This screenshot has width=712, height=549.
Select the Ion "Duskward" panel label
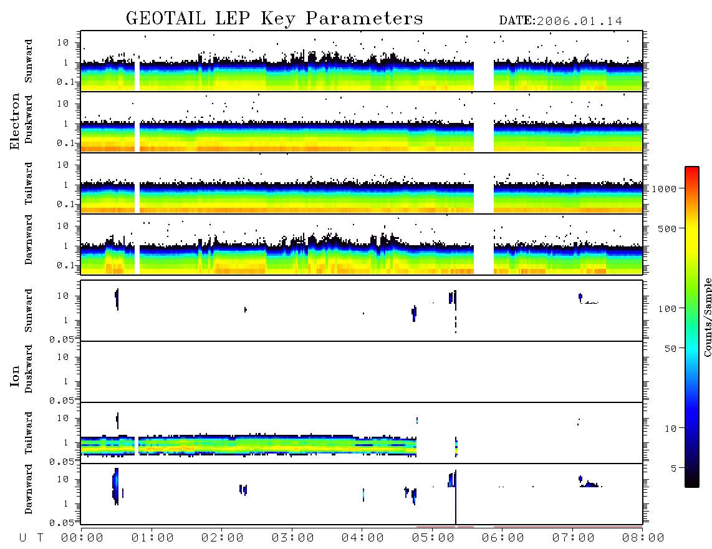coord(29,369)
